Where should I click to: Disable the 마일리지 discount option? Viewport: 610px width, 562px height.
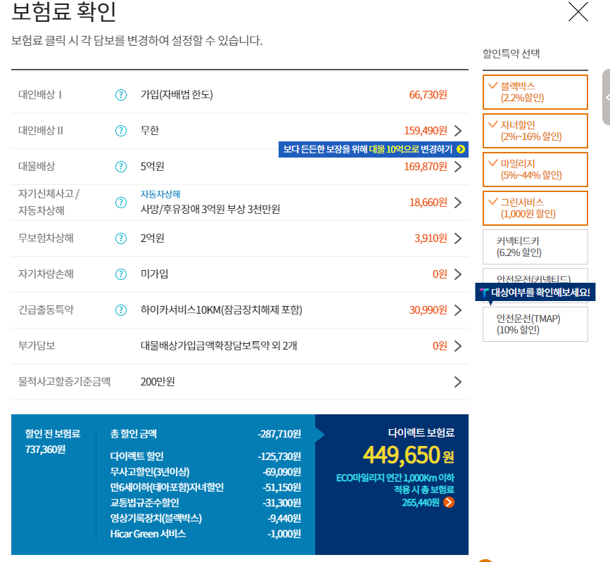[535, 169]
